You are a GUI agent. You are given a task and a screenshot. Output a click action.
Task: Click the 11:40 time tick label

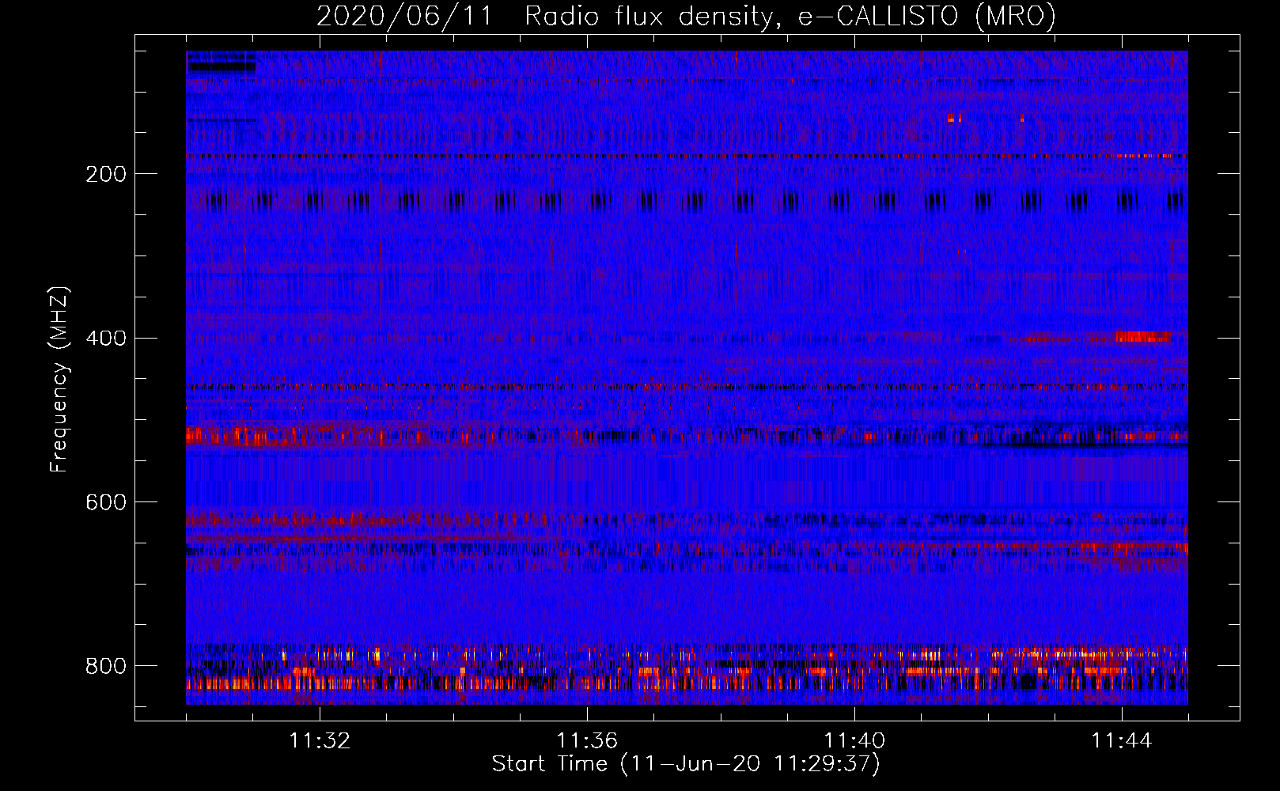click(854, 741)
